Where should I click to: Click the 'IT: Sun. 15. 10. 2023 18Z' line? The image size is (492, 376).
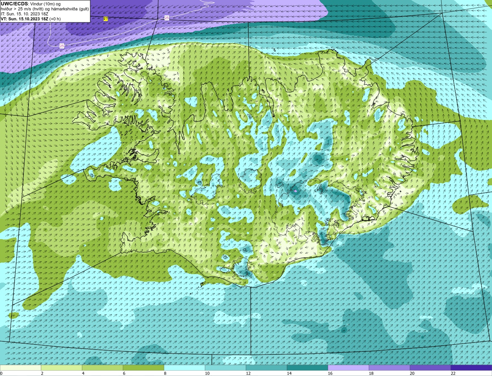point(25,14)
